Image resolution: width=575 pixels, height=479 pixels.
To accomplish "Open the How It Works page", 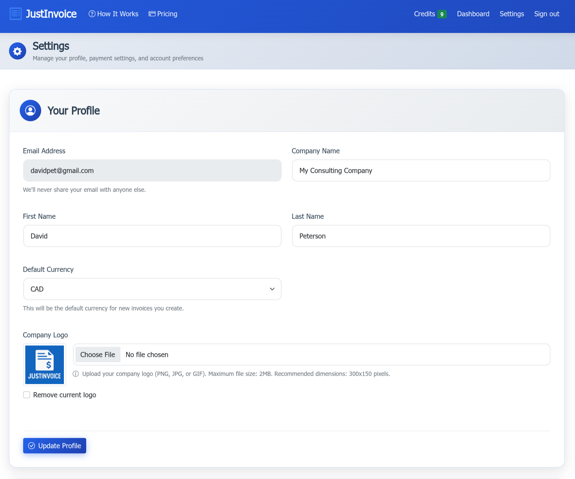I will pos(113,14).
